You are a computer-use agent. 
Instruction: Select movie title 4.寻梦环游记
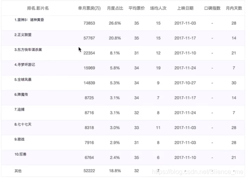point(25,64)
